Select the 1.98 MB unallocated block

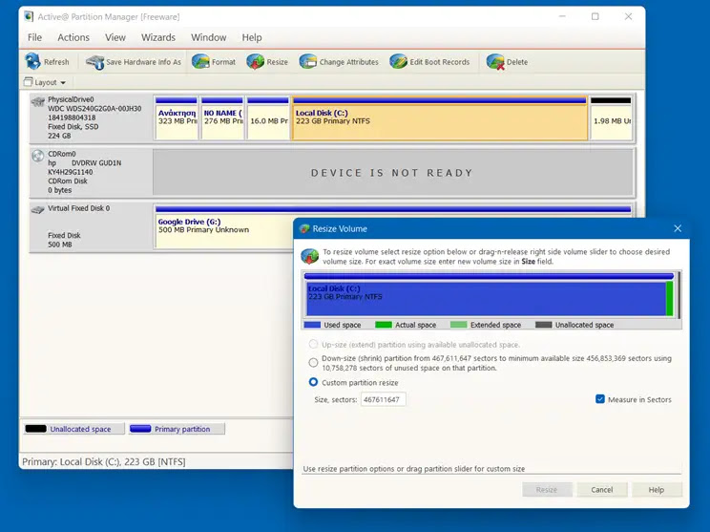click(611, 117)
